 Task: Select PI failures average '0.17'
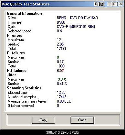click(60, 62)
